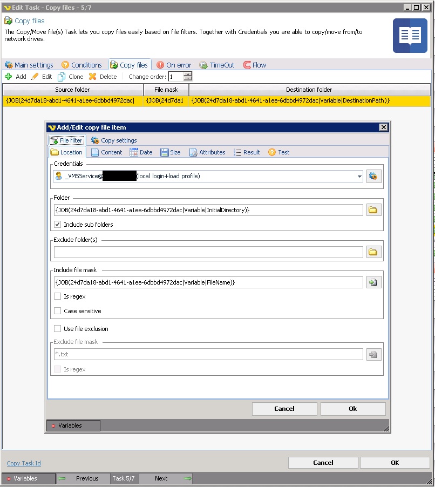Click Ok in Add/Edit dialog
The height and width of the screenshot is (487, 435).
pyautogui.click(x=353, y=409)
